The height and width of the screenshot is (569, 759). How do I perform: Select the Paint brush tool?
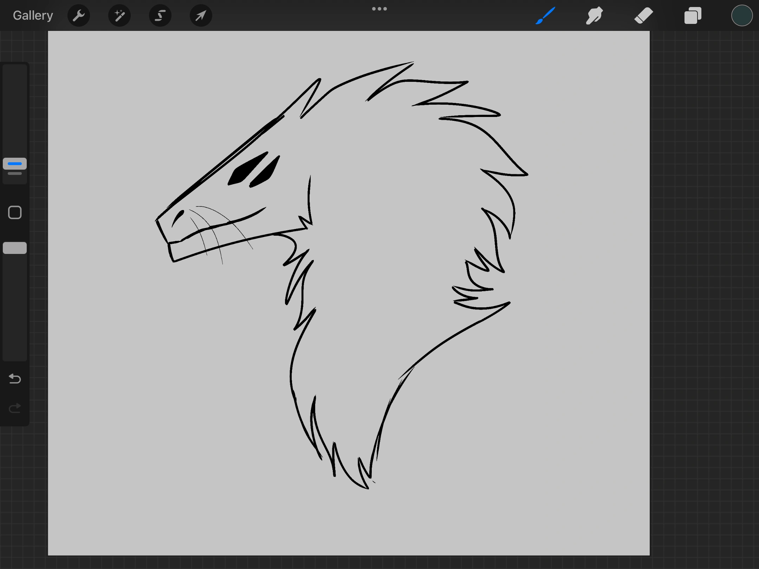tap(545, 15)
